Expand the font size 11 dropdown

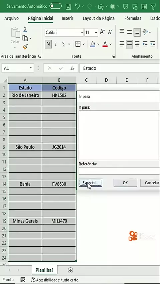pos(96,33)
